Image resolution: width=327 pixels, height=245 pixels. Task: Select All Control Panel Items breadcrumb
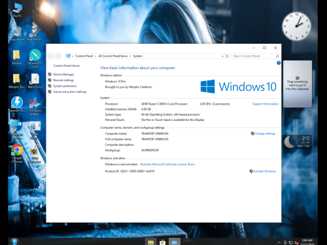(113, 56)
